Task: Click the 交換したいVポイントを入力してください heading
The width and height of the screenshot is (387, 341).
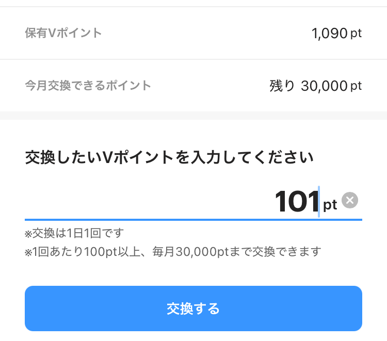Action: tap(169, 157)
